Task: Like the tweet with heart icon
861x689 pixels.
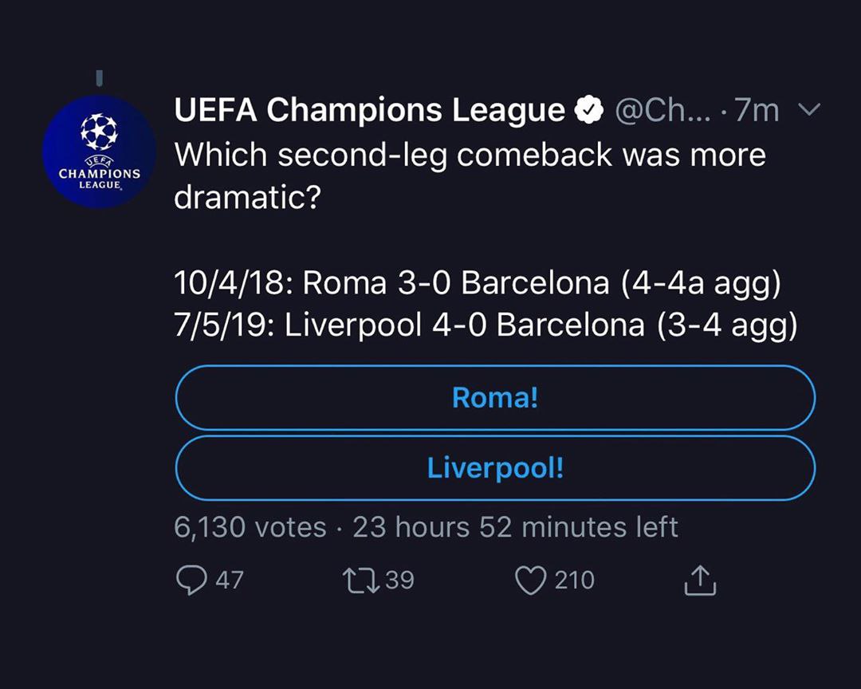Action: (x=530, y=581)
